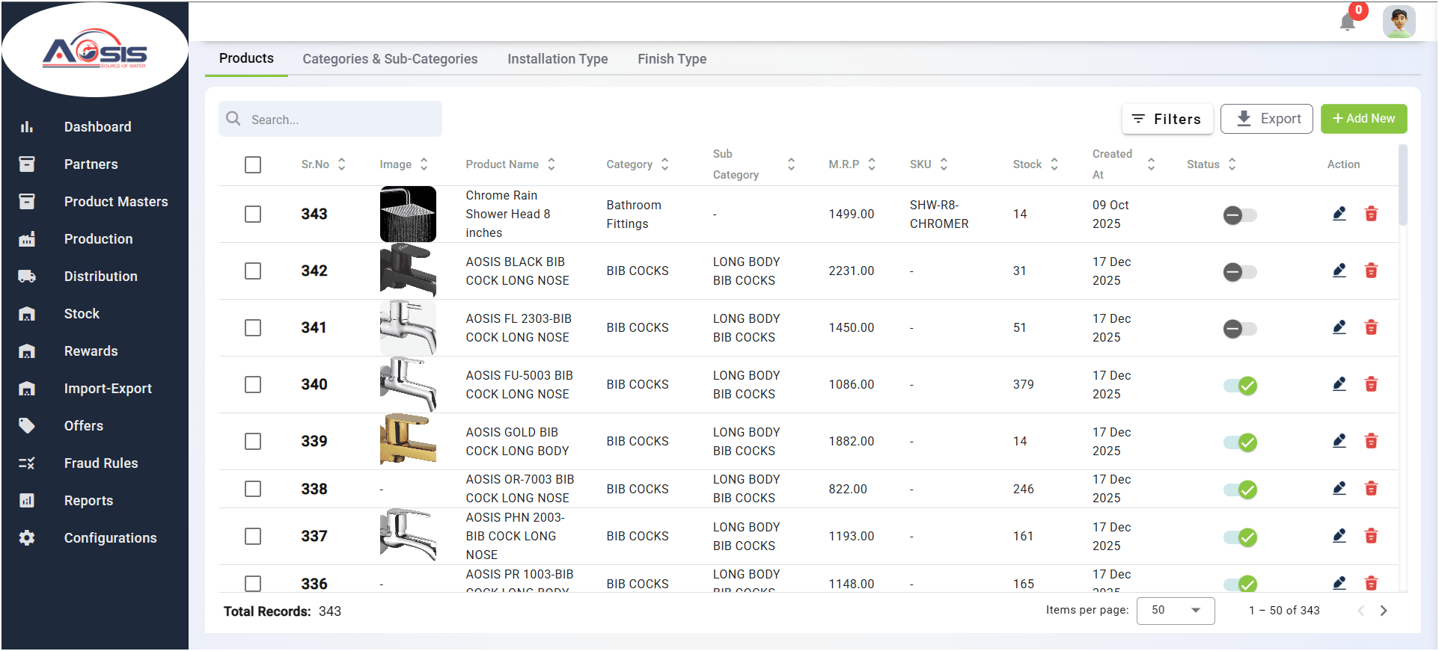Viewport: 1439px width, 651px height.
Task: Sort table by Product Name column
Action: point(552,164)
